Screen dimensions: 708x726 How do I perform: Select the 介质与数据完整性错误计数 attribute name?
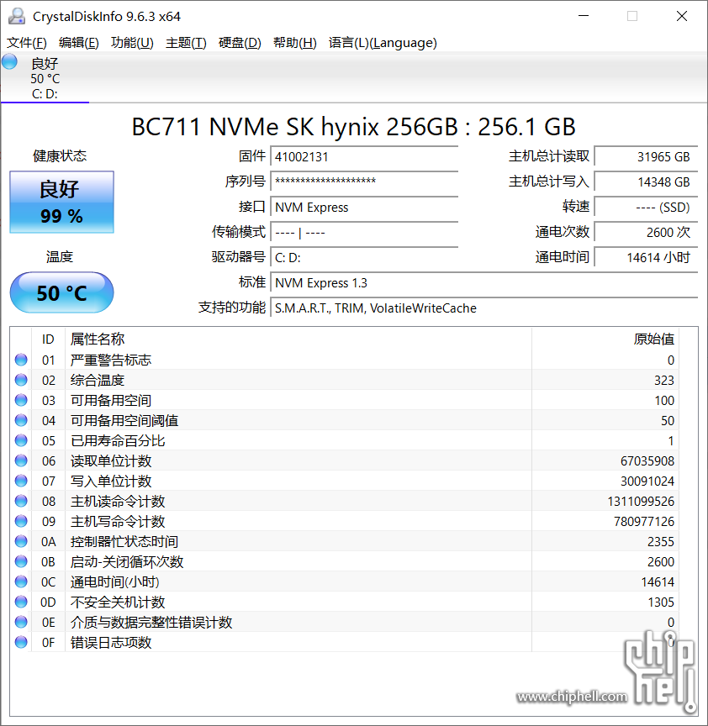151,622
